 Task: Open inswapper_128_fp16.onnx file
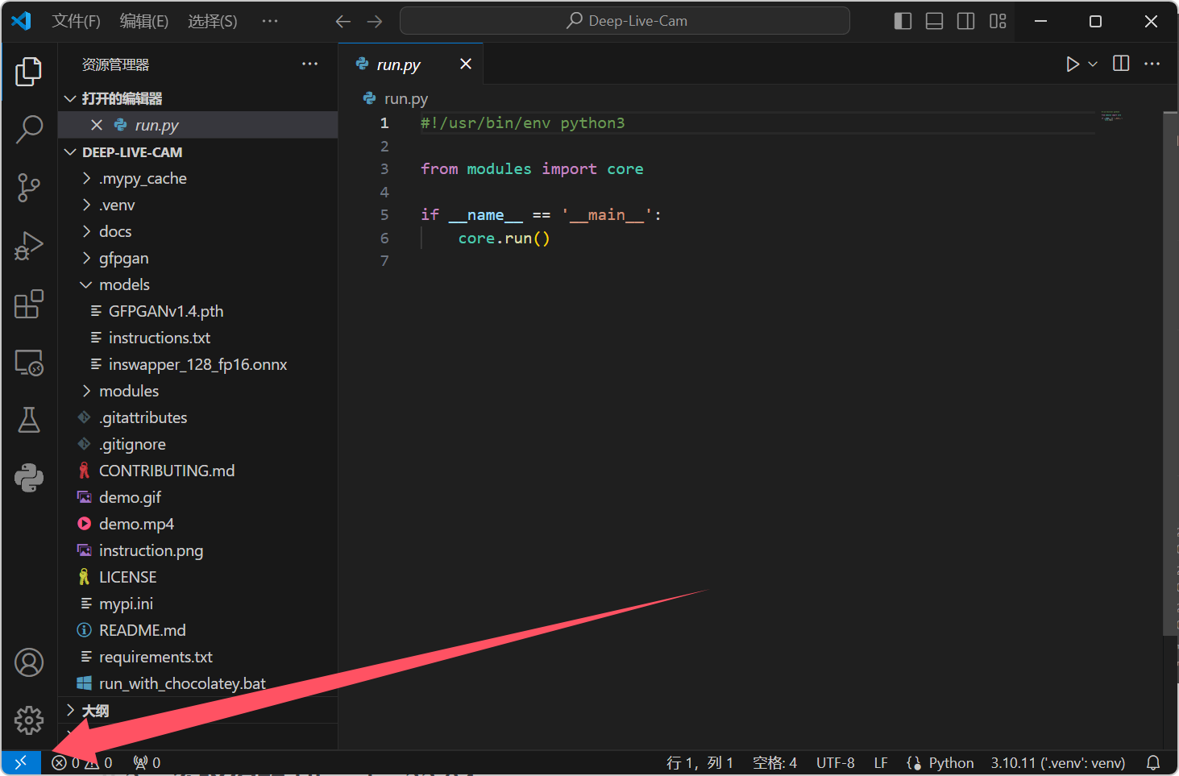pyautogui.click(x=198, y=364)
